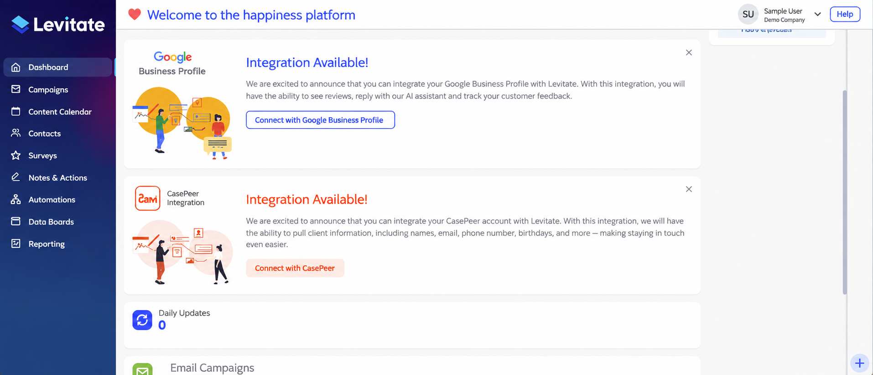This screenshot has height=375, width=873.
Task: Click the Email Campaigns heading
Action: 212,368
